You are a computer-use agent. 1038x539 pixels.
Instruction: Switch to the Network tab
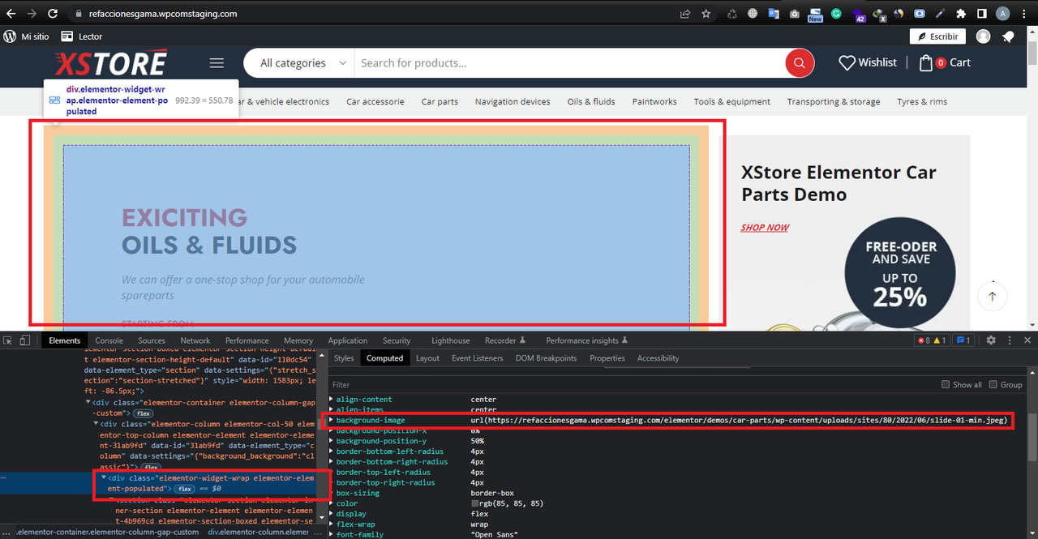pyautogui.click(x=195, y=340)
